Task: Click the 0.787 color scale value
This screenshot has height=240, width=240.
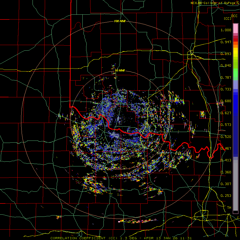Action: click(226, 77)
